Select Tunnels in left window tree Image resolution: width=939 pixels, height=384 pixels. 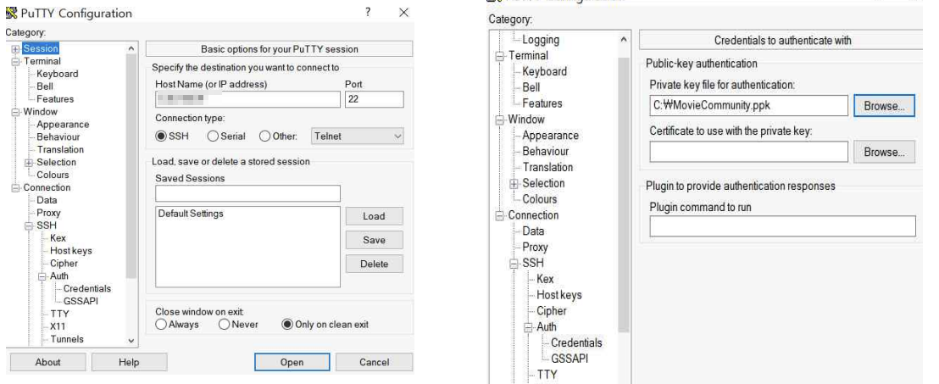pos(67,339)
